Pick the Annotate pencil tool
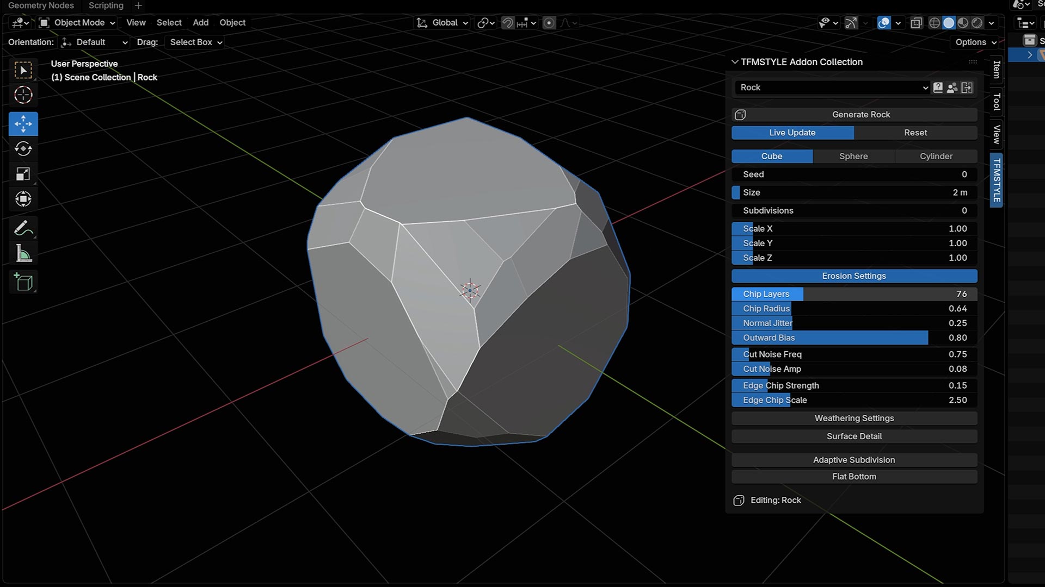The image size is (1045, 587). pyautogui.click(x=23, y=228)
